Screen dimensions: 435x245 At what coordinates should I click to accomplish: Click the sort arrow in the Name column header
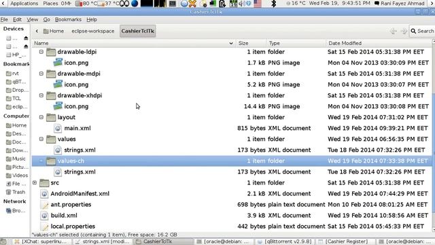[231, 44]
